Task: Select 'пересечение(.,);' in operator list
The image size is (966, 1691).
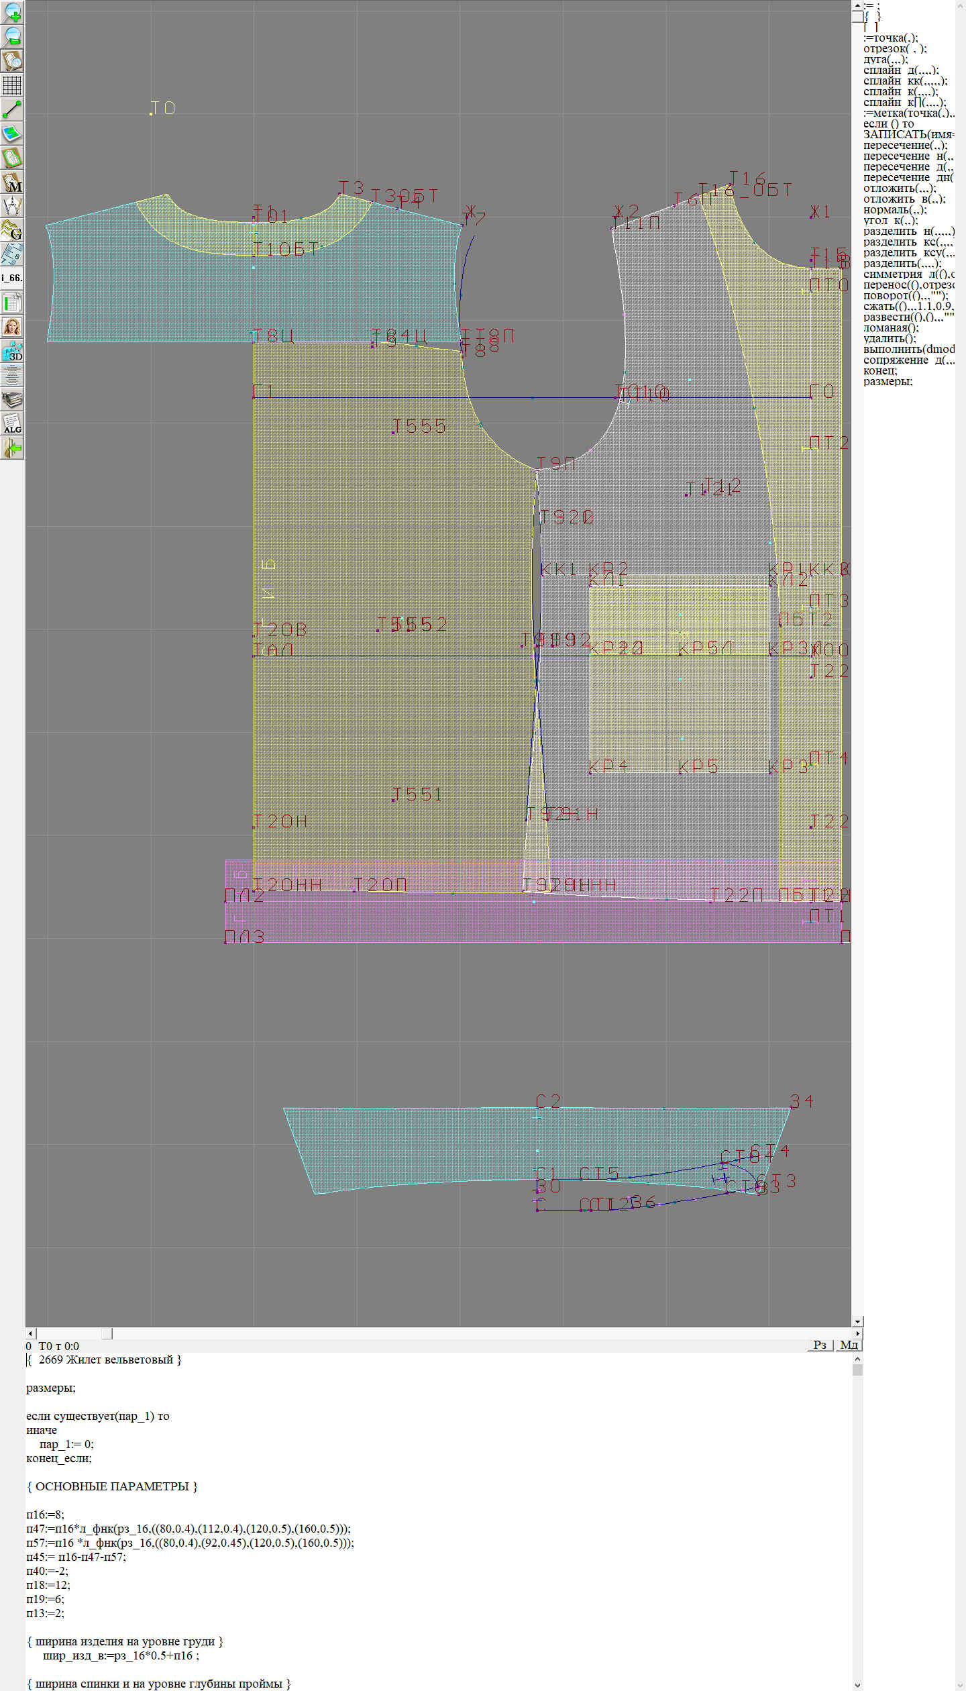Action: click(x=905, y=145)
